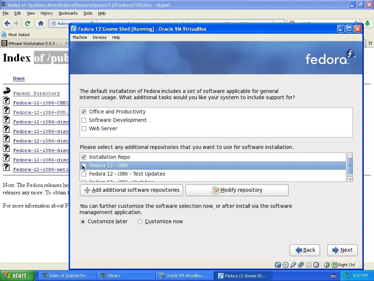Click Name column header link
The image size is (374, 281).
click(x=19, y=78)
